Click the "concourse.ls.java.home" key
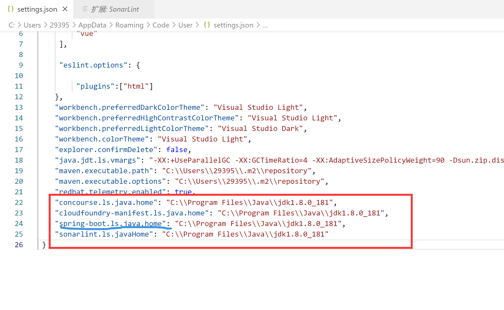The image size is (504, 310). point(106,202)
